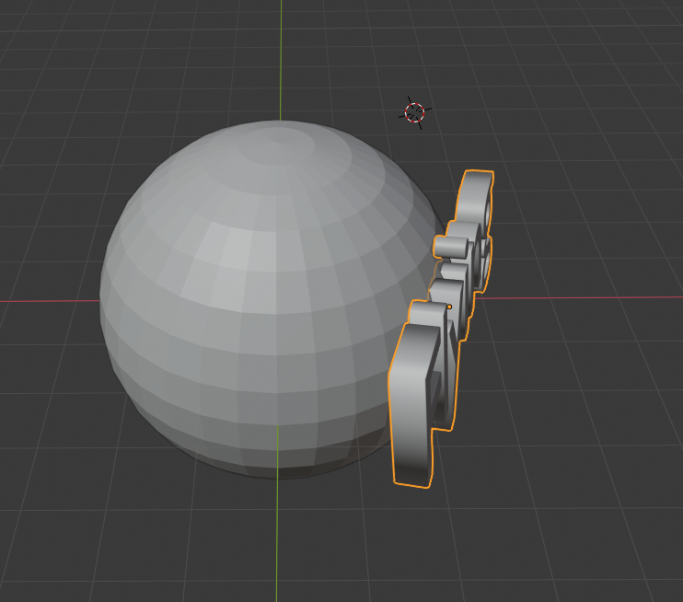Click the red-white 3D cursor crosshair
Viewport: 683px width, 602px height.
pos(414,113)
